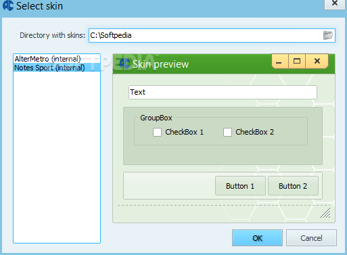
Task: Click the resize grip in Skin preview
Action: click(325, 213)
